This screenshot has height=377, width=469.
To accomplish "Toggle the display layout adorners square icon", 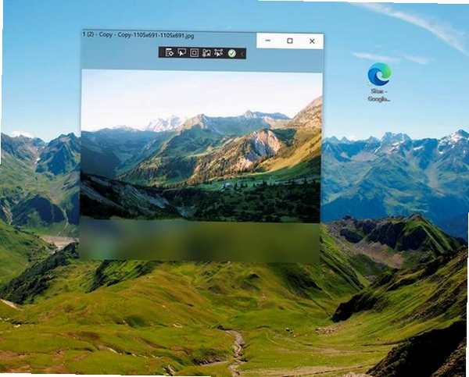I will coord(194,53).
